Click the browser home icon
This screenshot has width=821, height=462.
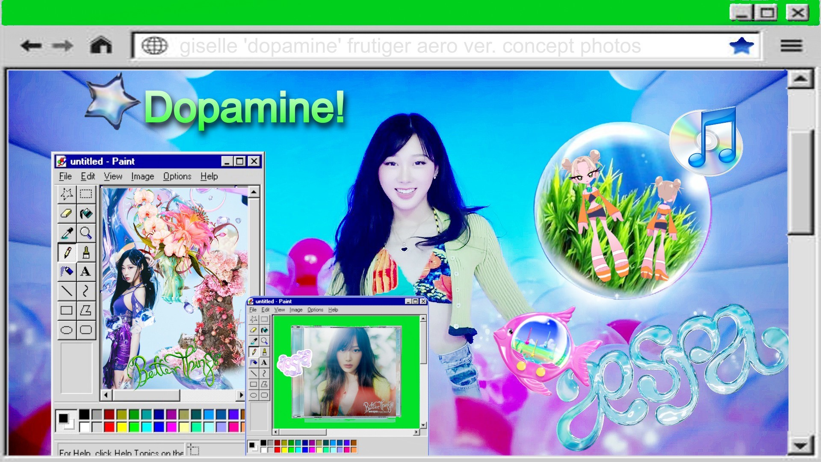101,45
